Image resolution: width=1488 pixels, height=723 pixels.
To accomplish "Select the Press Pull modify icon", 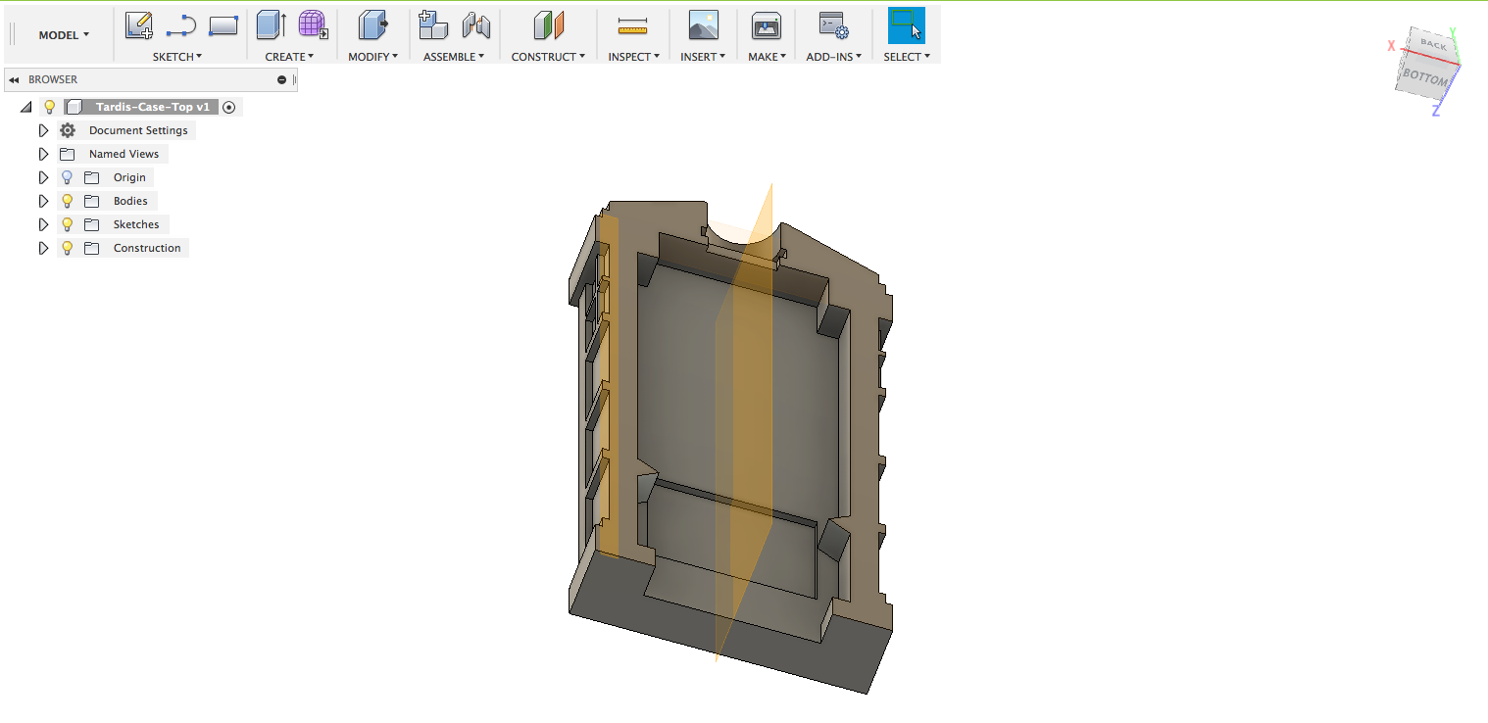I will (x=372, y=24).
